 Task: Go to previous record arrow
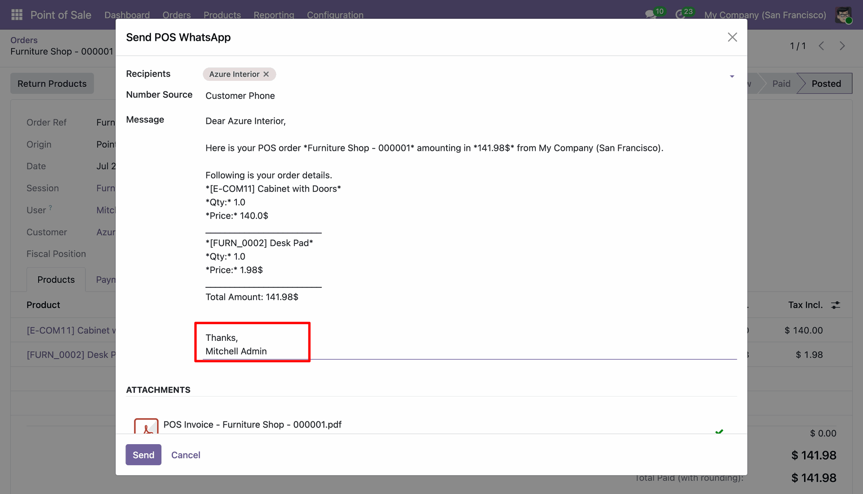coord(821,46)
